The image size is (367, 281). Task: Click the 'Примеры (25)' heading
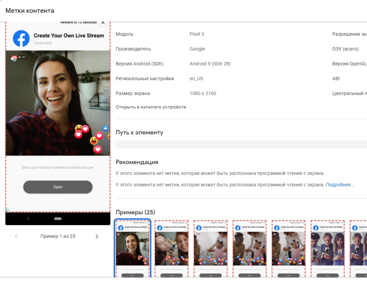(135, 212)
